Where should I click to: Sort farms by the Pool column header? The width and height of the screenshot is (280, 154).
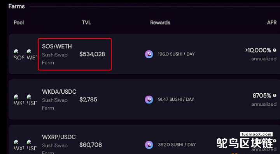[19, 23]
